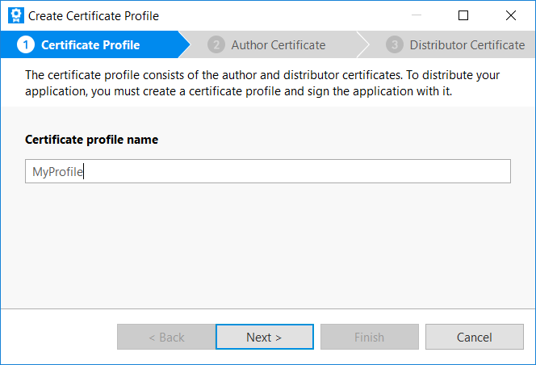Screen dimensions: 536x365
Task: Switch to the Author Certificate step
Action: [x=278, y=45]
